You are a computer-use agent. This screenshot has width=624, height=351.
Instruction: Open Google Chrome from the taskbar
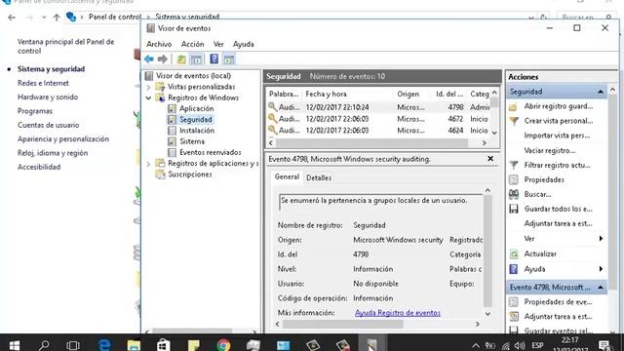point(223,344)
